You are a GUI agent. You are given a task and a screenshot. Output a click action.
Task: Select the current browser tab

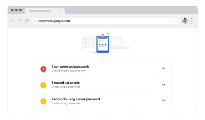pos(40,11)
